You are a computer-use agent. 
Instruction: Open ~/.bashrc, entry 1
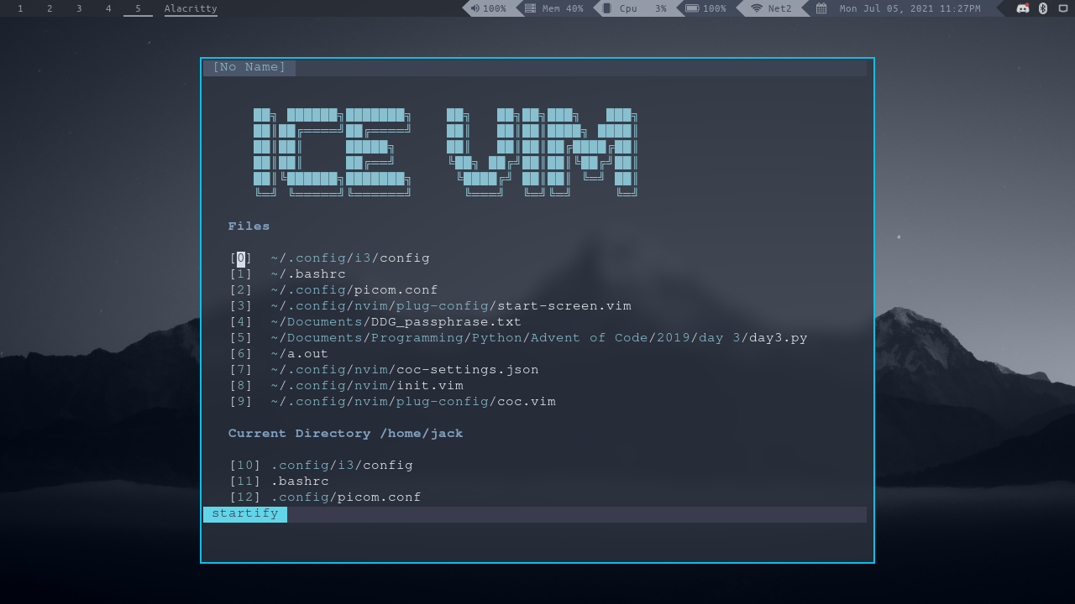[x=308, y=274]
